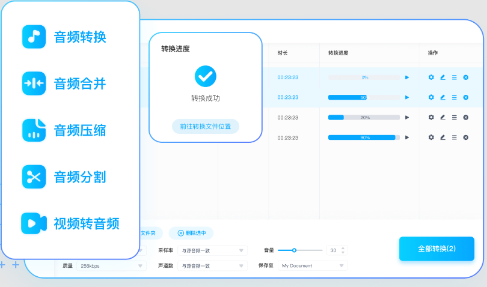Viewport: 487px width, 287px height.
Task: Play the file in the 90% row
Action: [407, 137]
